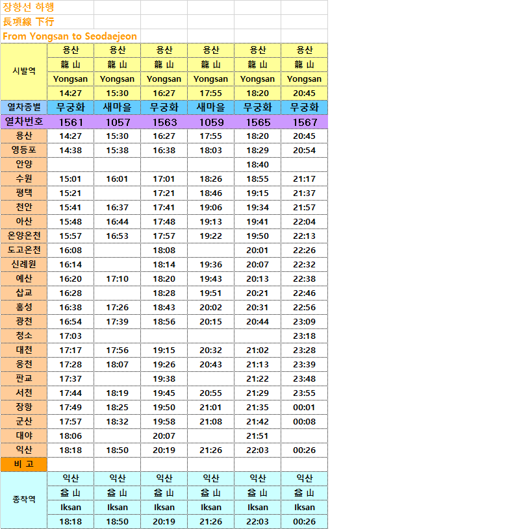
Task: Select the '열차번호' row label
Action: point(24,122)
